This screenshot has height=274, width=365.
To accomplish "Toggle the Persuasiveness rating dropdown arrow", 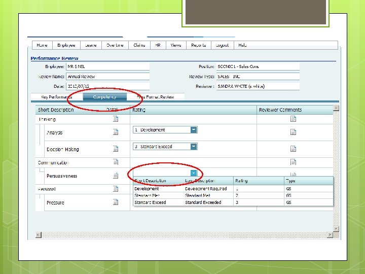I will [194, 173].
